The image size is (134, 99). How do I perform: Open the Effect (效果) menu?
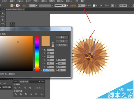(x=44, y=1)
